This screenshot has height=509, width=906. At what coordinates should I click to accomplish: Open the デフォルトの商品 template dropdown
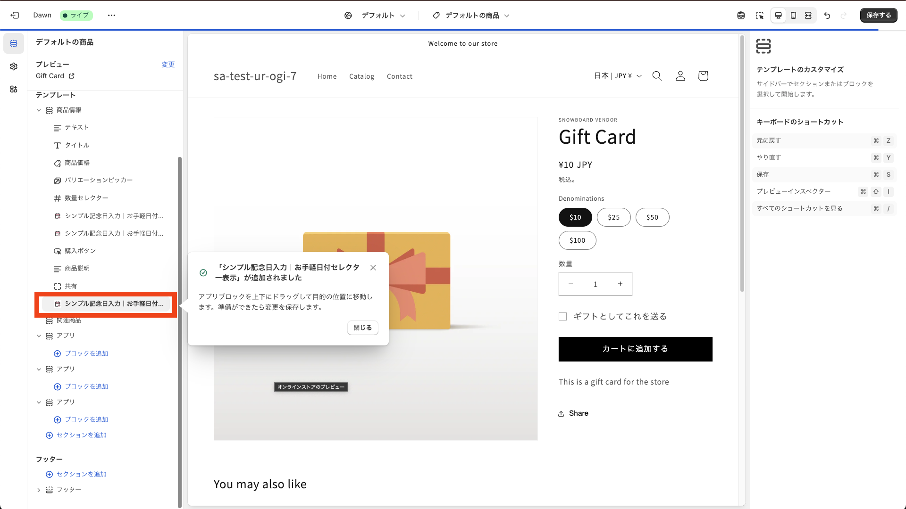coord(471,16)
